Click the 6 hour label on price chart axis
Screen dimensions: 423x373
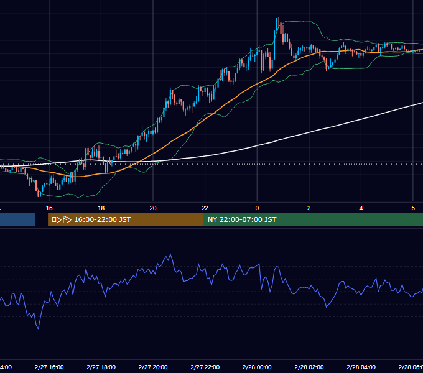click(x=413, y=208)
